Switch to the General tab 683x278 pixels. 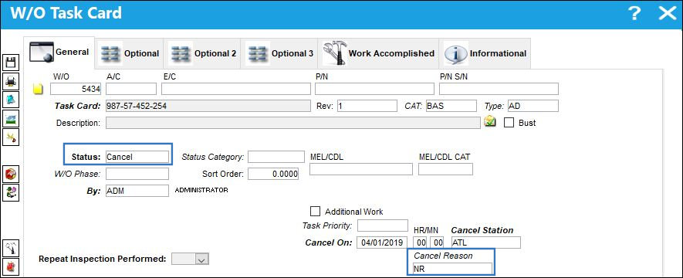pyautogui.click(x=59, y=53)
